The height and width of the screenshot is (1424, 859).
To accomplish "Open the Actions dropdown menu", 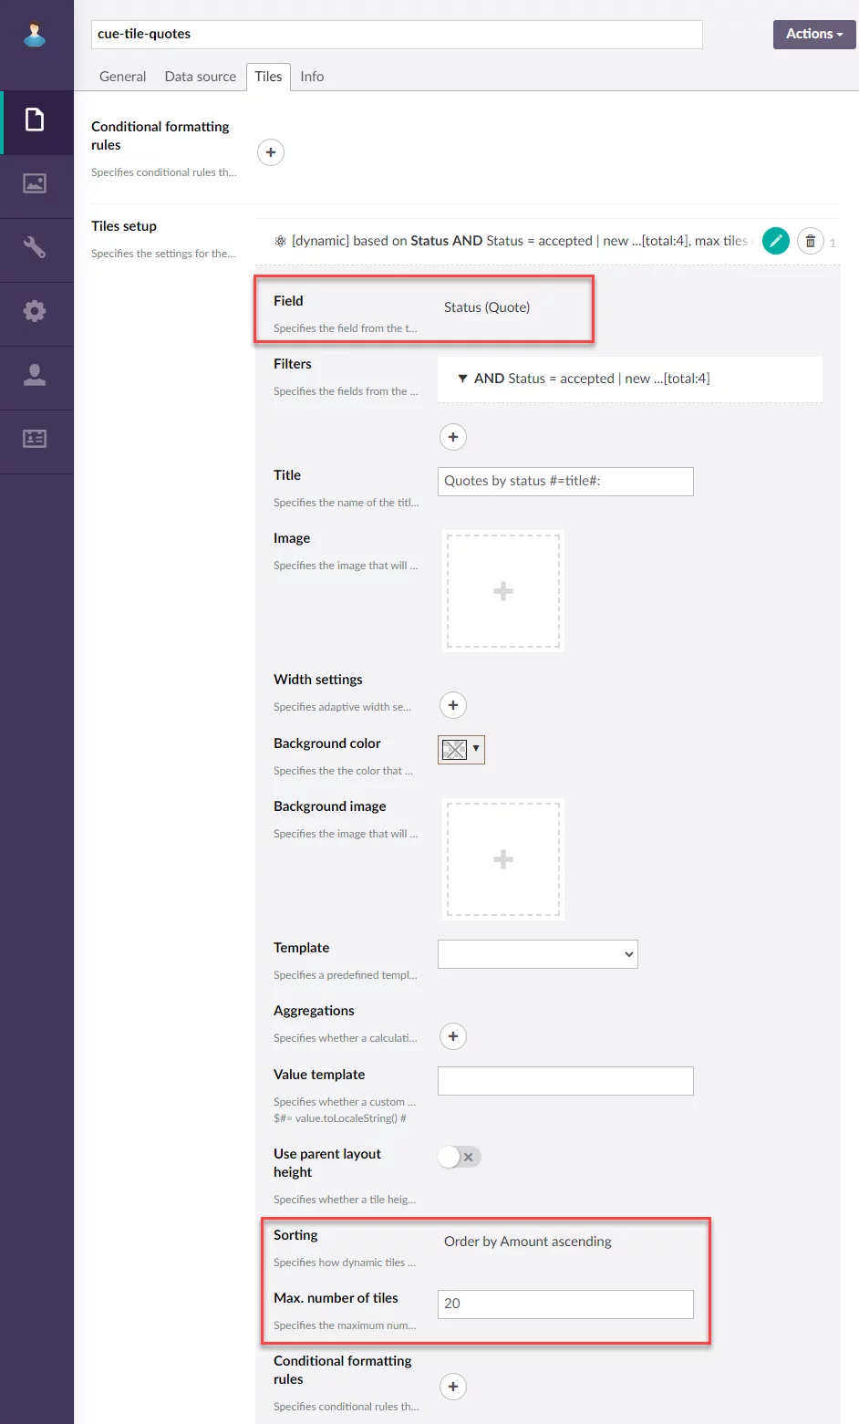I will [x=813, y=34].
